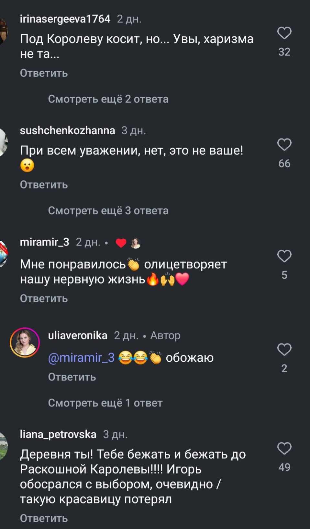The height and width of the screenshot is (529, 310).
Task: Open uliaveronika's profile picture
Action: [x=25, y=343]
